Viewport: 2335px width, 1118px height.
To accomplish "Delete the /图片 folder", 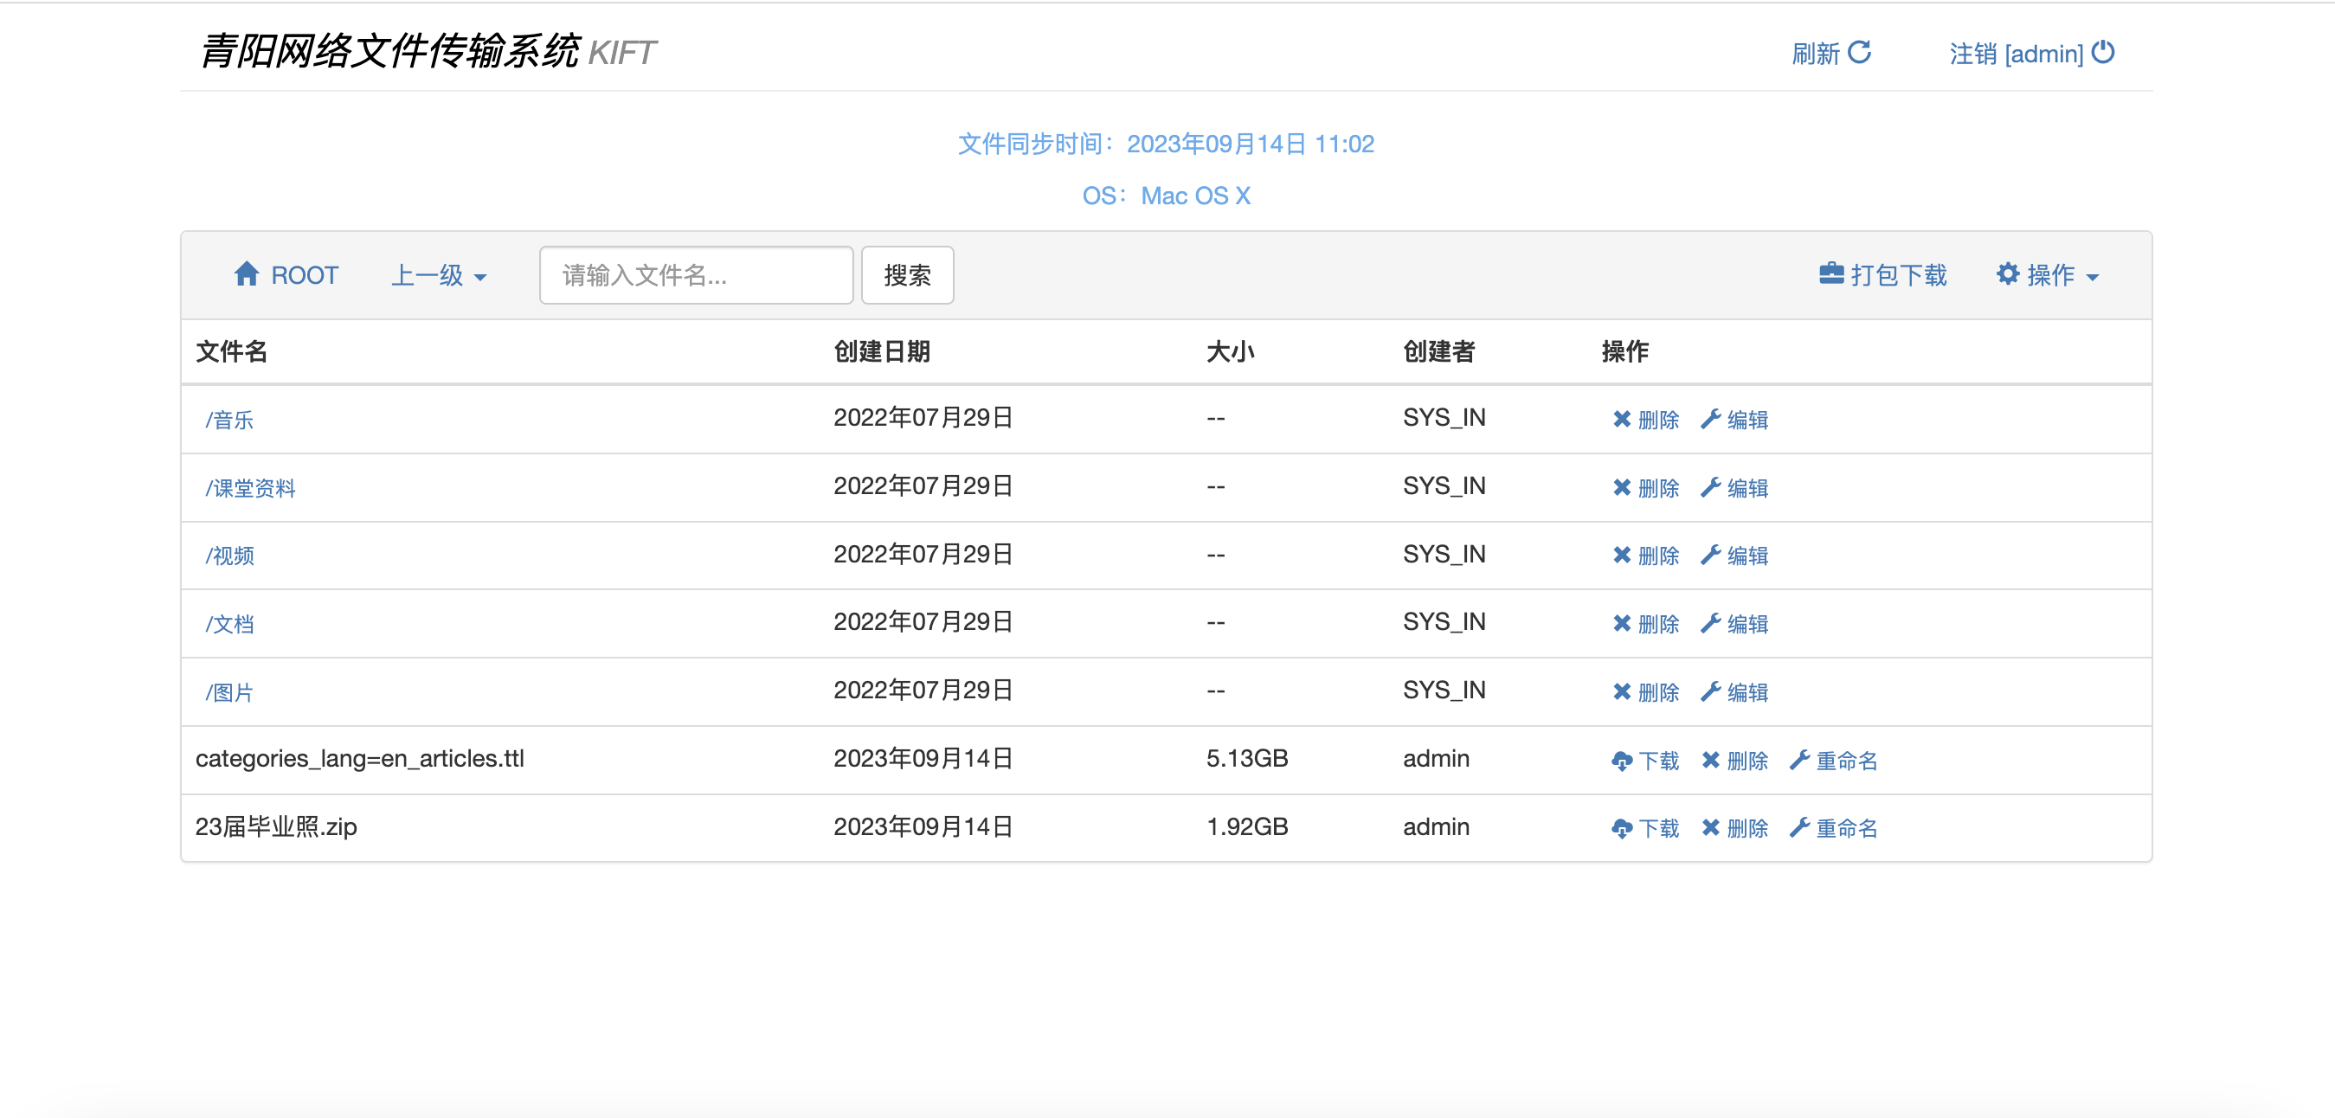I will (x=1645, y=692).
